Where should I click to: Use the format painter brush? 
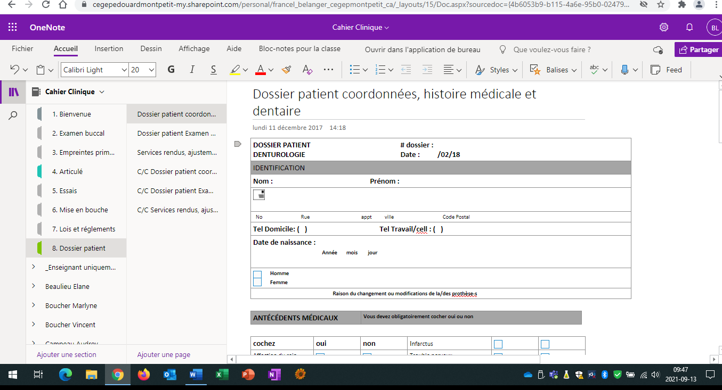(287, 70)
